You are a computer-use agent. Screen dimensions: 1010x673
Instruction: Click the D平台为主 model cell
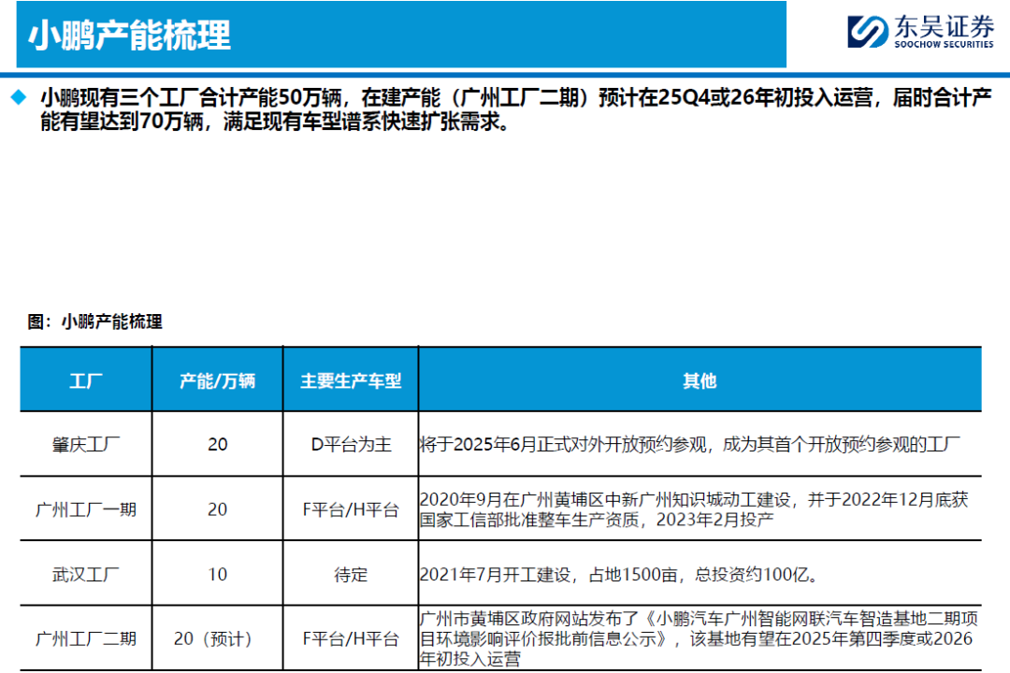351,445
